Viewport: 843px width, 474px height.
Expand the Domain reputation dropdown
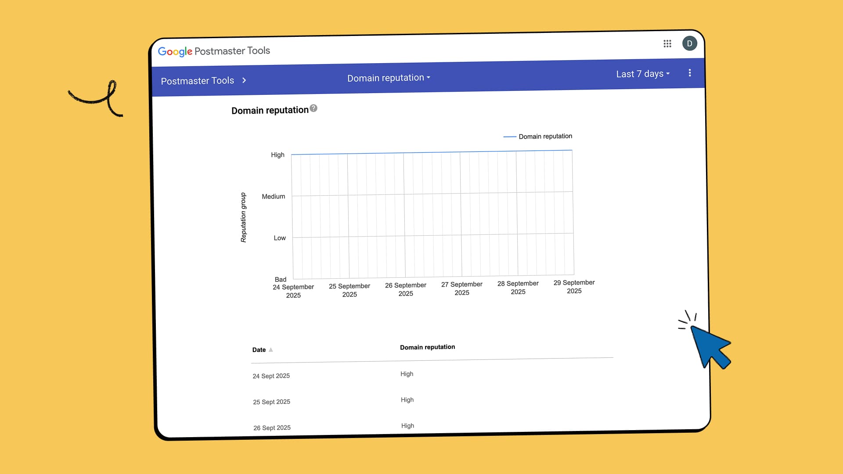click(389, 78)
